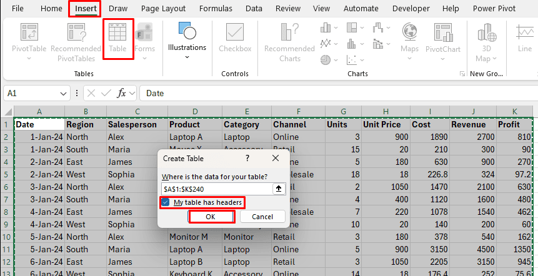Screen dimensions: 538x276
Task: Click the 226.8 cost cell
Action: pos(430,174)
